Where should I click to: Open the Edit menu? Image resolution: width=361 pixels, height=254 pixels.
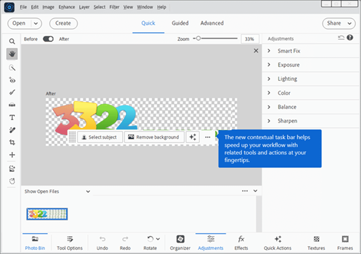tap(35, 7)
